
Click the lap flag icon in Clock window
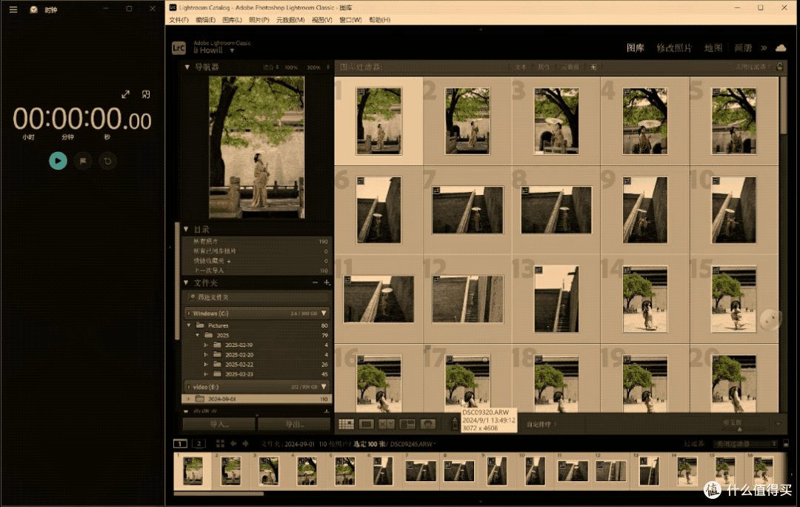(83, 161)
